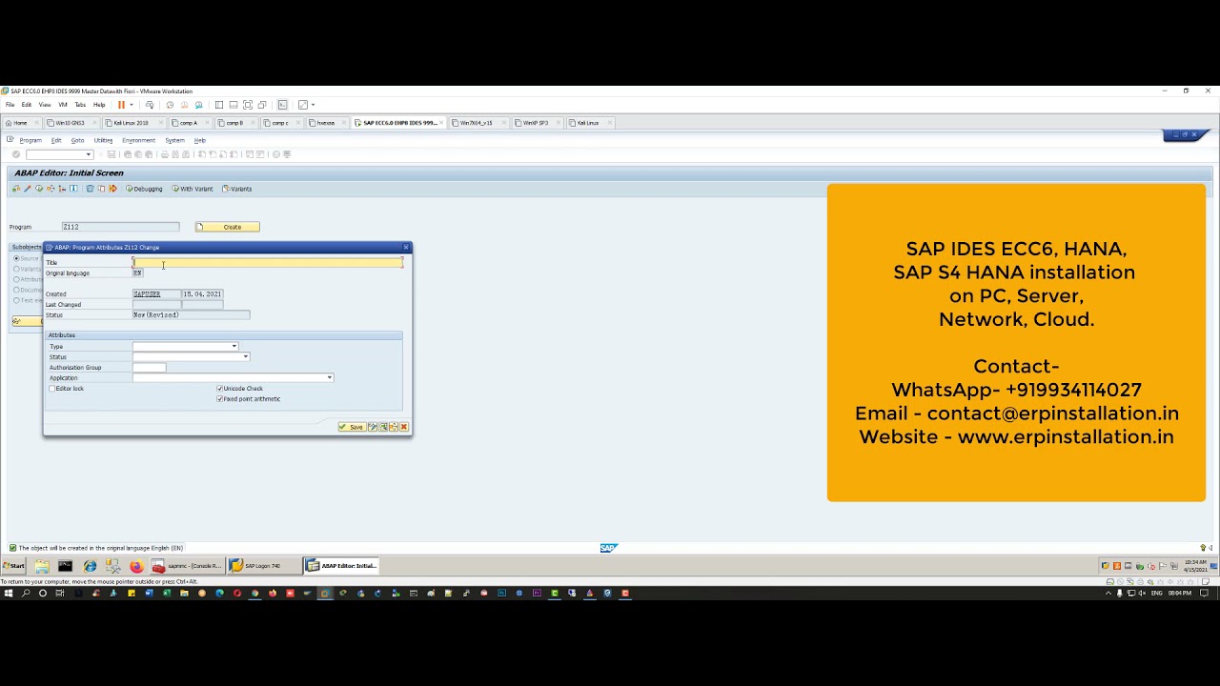Click the With Variant toolbar button
Image resolution: width=1220 pixels, height=686 pixels.
pos(193,189)
